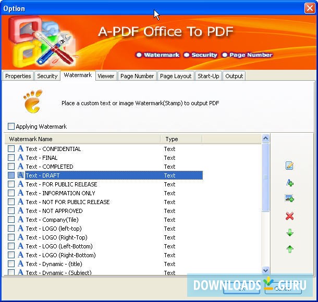The height and width of the screenshot is (302, 318).
Task: Click the A icon beside LOGO (left-top)
Action: click(x=20, y=229)
